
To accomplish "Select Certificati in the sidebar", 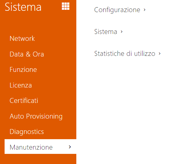I will coord(24,101).
